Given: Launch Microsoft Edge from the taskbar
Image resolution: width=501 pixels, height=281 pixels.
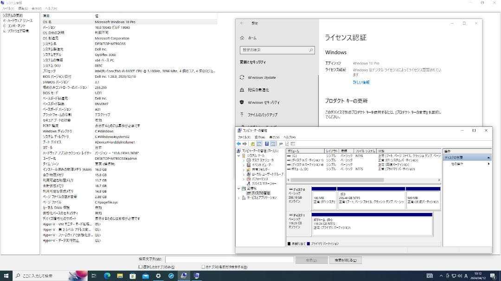Looking at the screenshot, I should (108, 276).
